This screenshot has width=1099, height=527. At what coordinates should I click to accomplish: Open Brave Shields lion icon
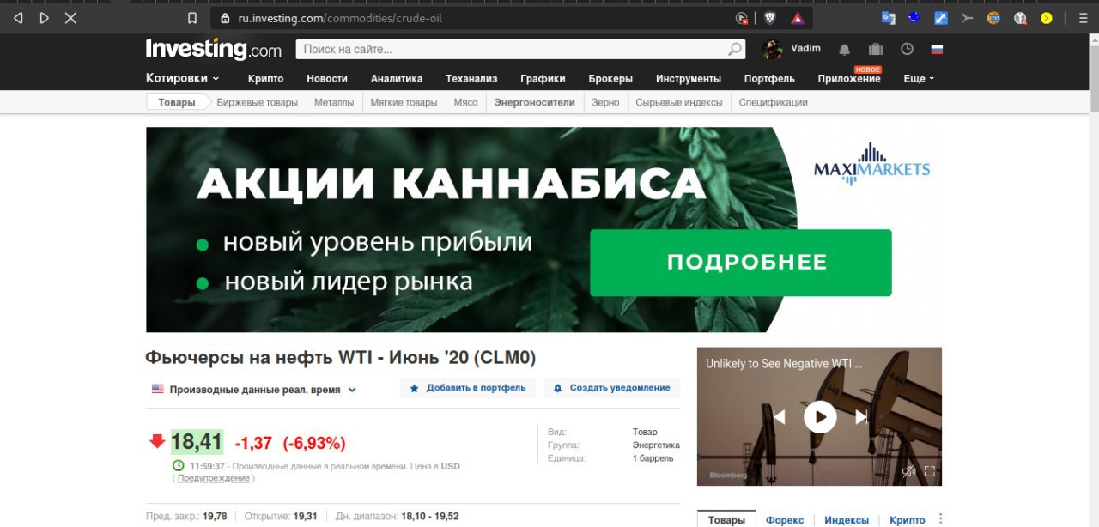click(x=770, y=18)
